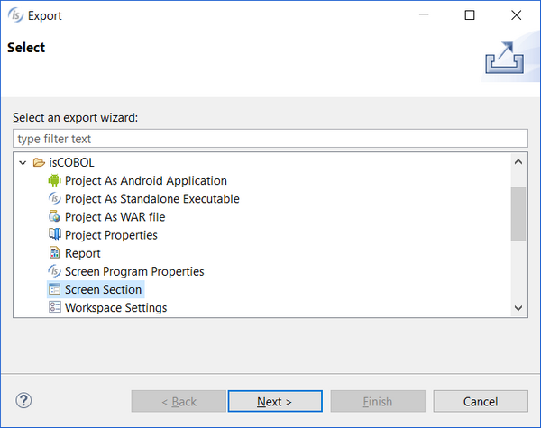Click the Project Properties book icon
The height and width of the screenshot is (428, 541).
[54, 234]
